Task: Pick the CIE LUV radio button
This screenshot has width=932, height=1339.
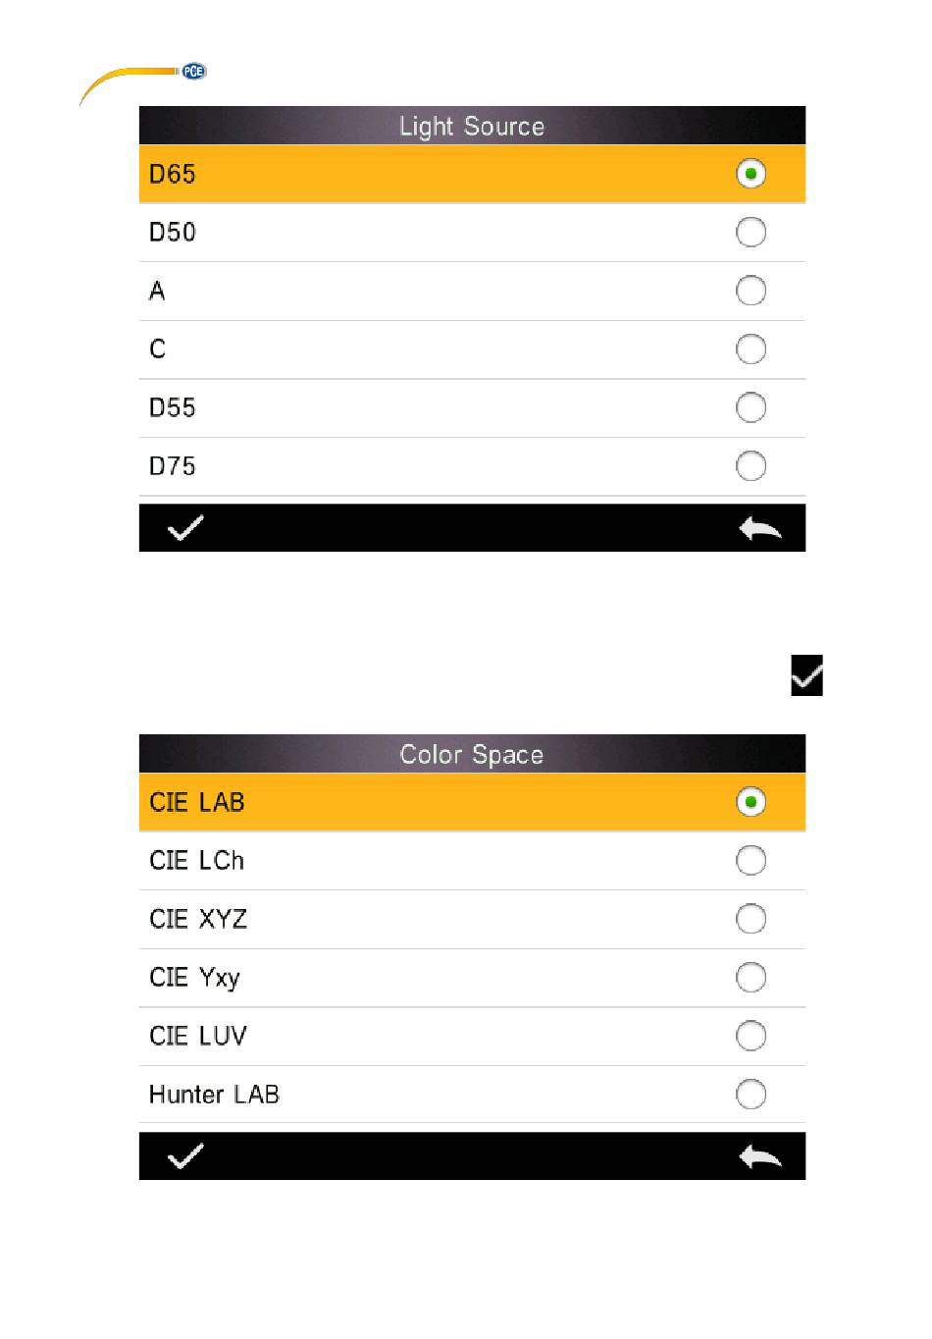Action: 751,1036
